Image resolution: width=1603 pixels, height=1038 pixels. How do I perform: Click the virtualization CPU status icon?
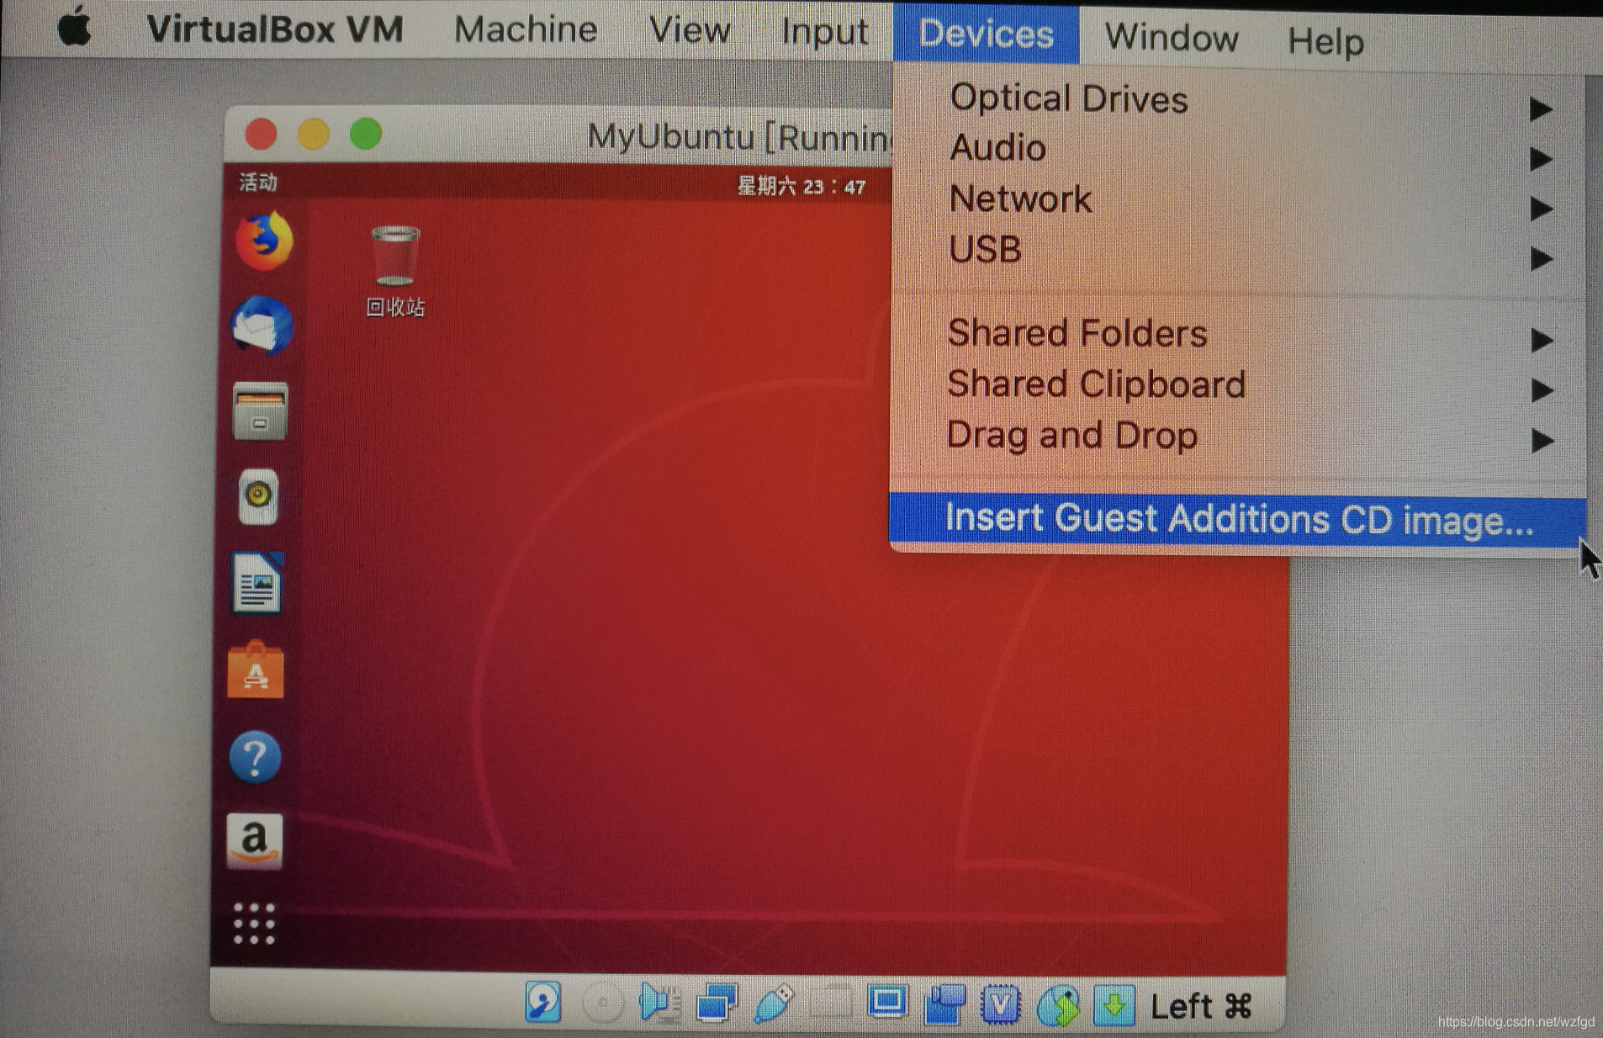pos(1000,1004)
